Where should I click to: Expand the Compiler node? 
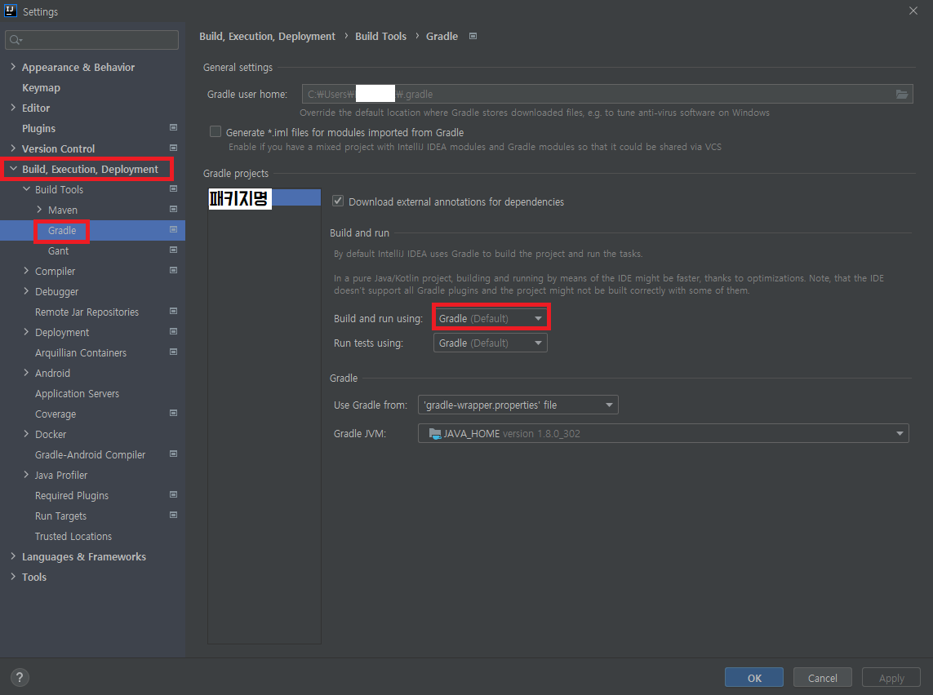click(x=26, y=271)
